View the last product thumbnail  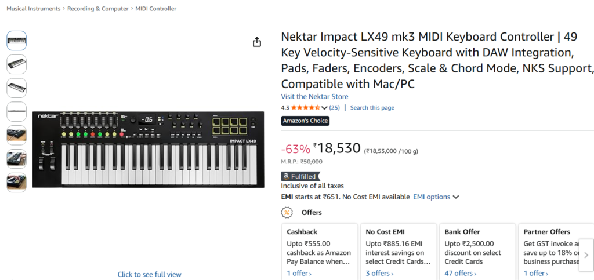[16, 182]
